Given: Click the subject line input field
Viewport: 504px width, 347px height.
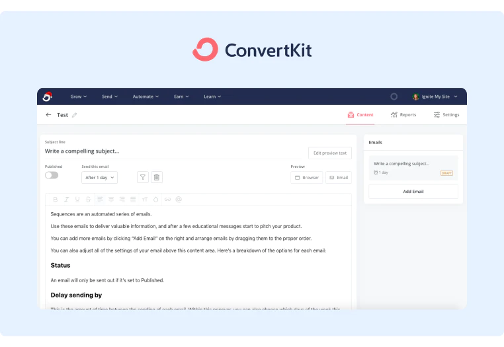Looking at the screenshot, I should click(173, 151).
